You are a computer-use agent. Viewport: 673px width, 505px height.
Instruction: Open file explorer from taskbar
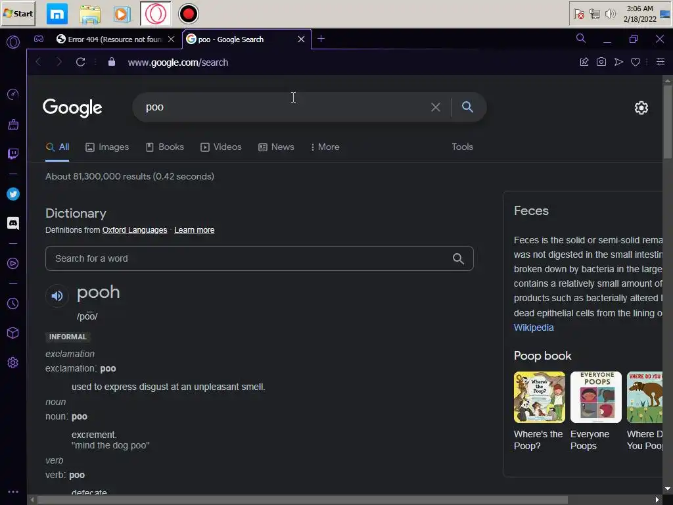click(89, 14)
